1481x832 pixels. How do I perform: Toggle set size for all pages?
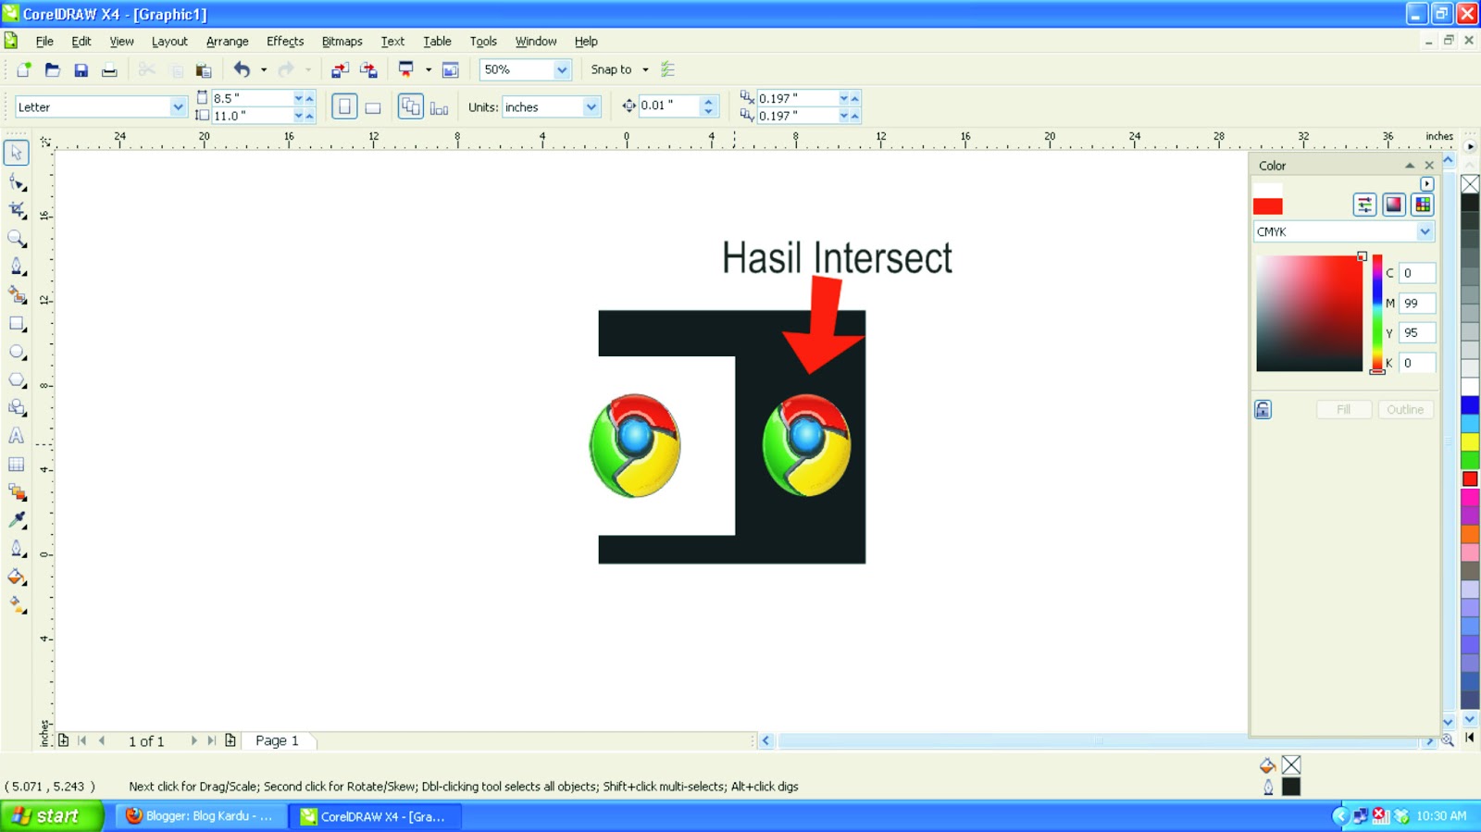411,106
